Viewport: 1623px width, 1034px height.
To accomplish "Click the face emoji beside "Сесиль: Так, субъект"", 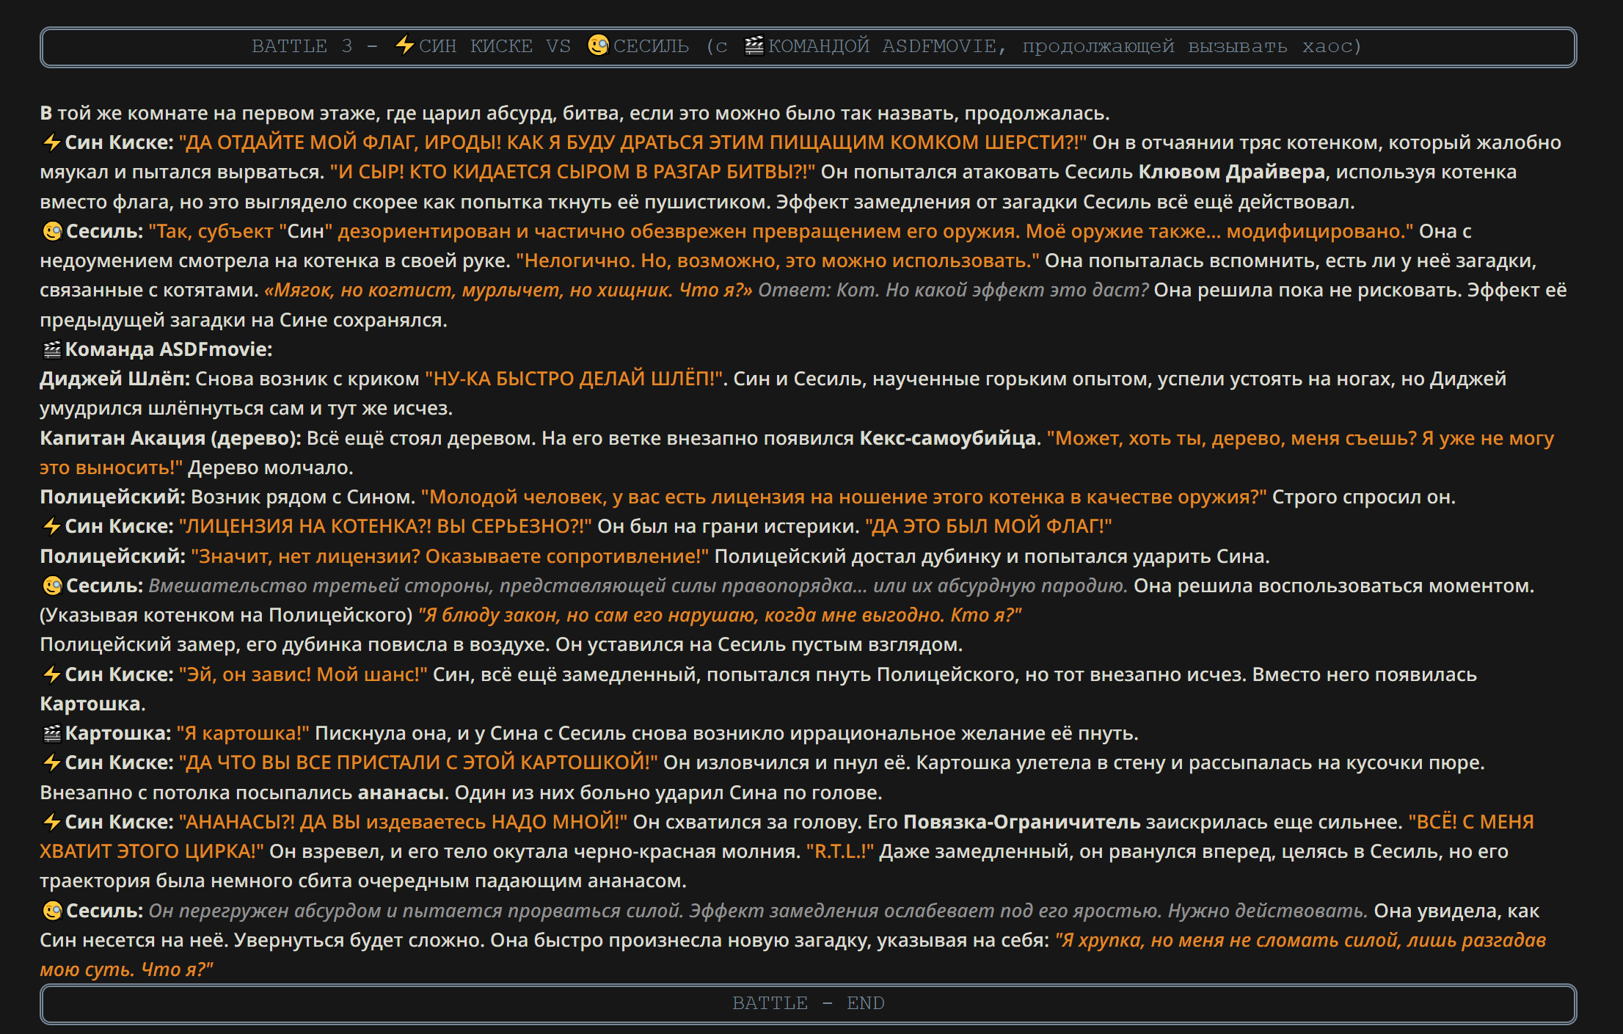I will (52, 231).
